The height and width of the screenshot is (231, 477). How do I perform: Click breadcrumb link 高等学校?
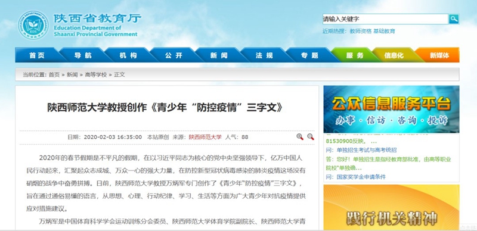pyautogui.click(x=96, y=75)
